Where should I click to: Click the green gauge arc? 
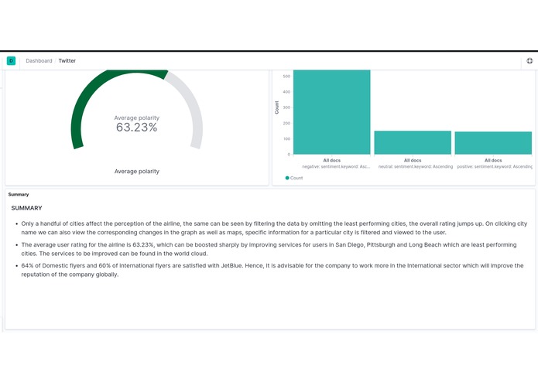pos(90,96)
